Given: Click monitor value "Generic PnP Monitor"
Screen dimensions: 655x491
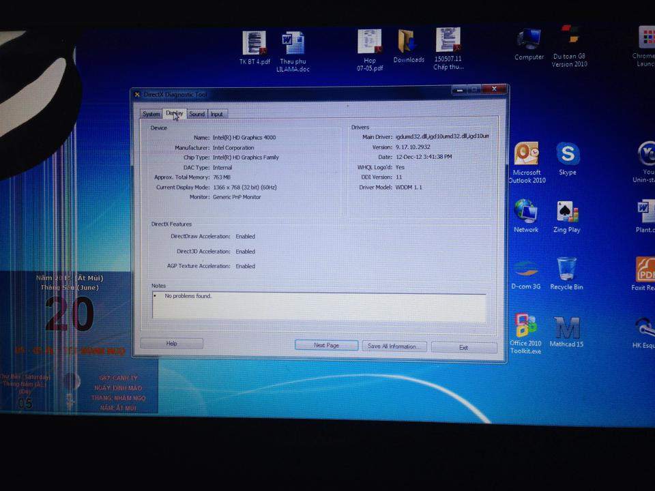Looking at the screenshot, I should pyautogui.click(x=237, y=197).
